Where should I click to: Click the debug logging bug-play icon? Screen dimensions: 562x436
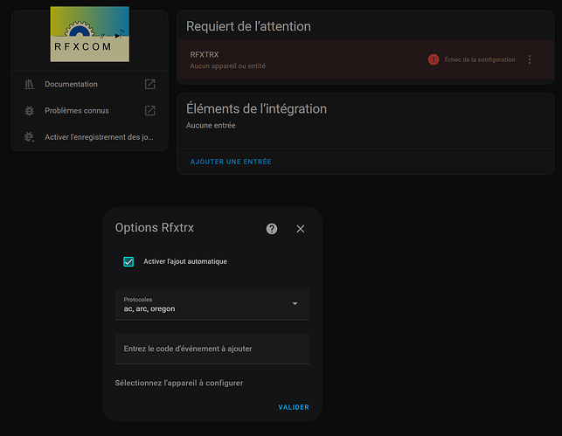pos(29,137)
